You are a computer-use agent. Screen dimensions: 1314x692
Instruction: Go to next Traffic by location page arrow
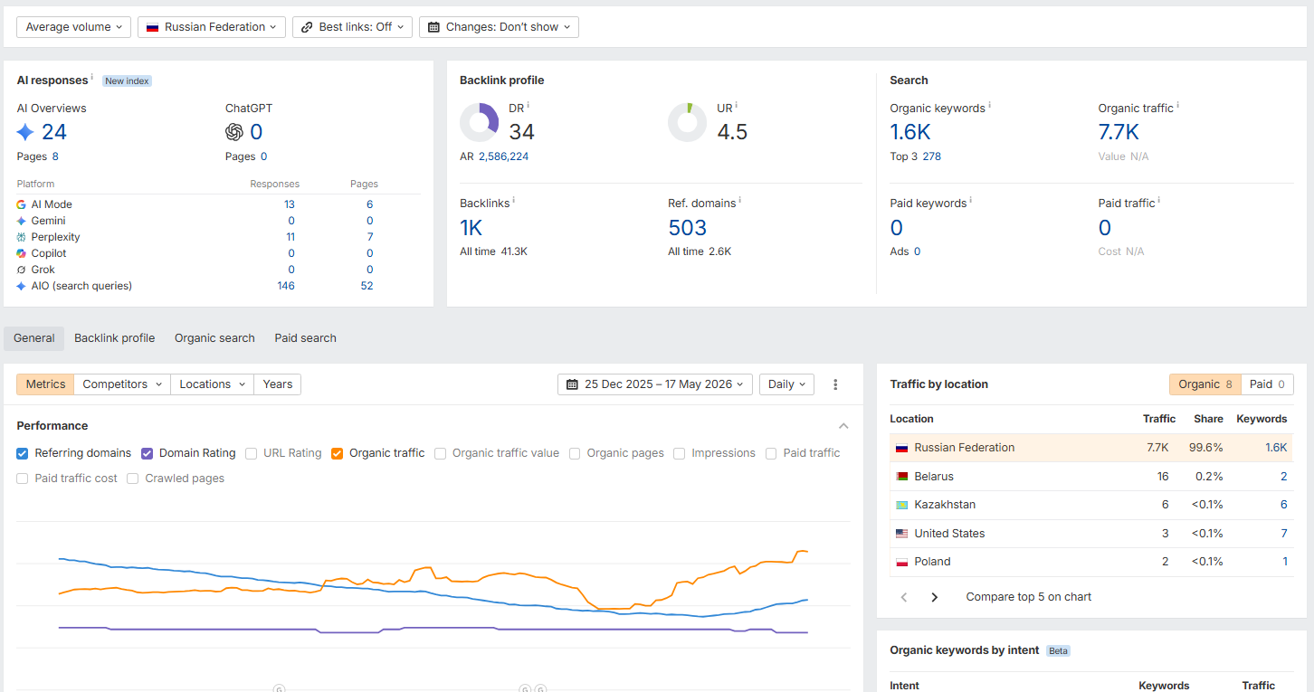pos(935,597)
